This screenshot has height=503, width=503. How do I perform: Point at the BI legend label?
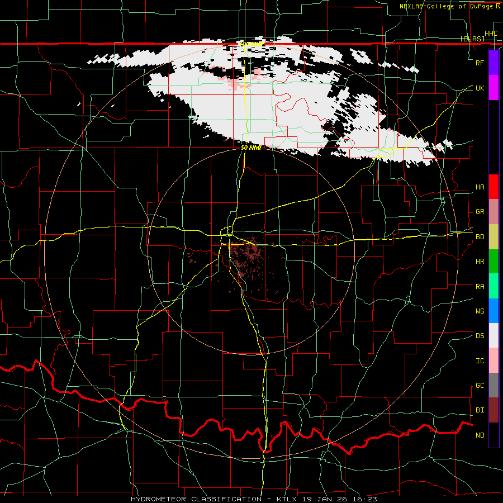pyautogui.click(x=480, y=410)
